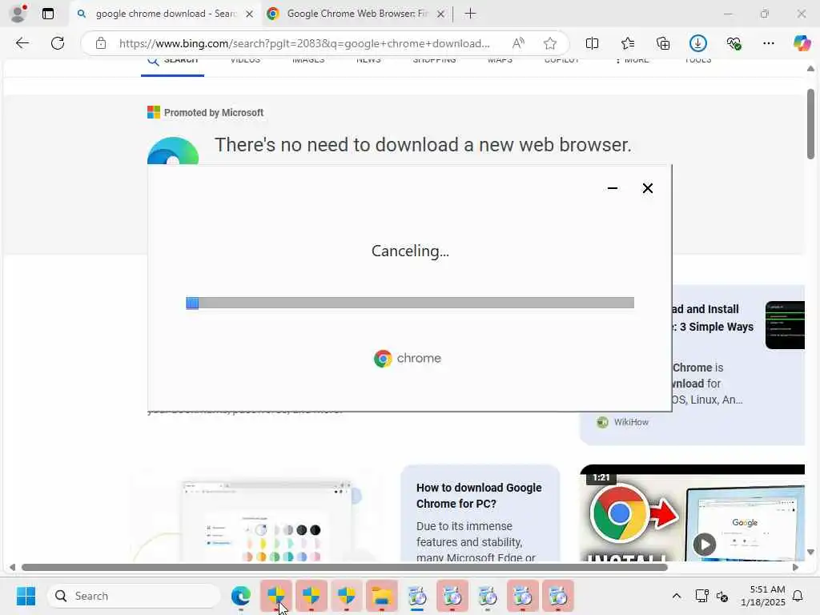
Task: Show the Downloads panel
Action: click(x=698, y=43)
